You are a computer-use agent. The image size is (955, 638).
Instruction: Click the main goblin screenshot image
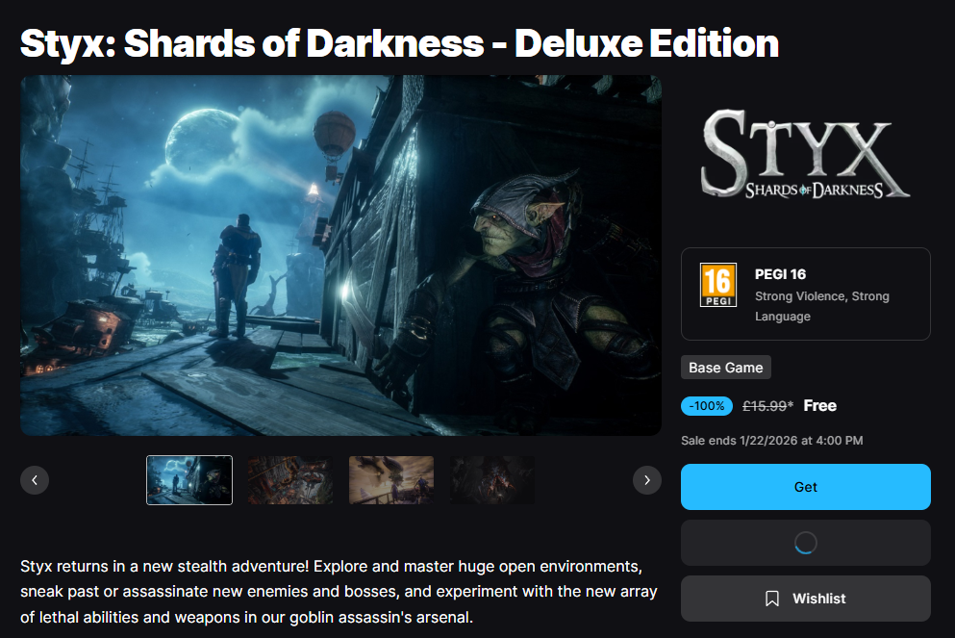tap(341, 255)
